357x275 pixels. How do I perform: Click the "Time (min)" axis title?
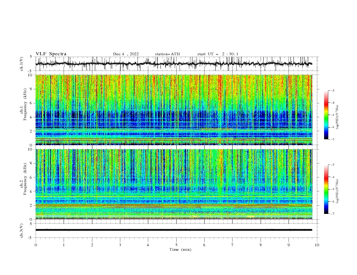[x=180, y=249]
